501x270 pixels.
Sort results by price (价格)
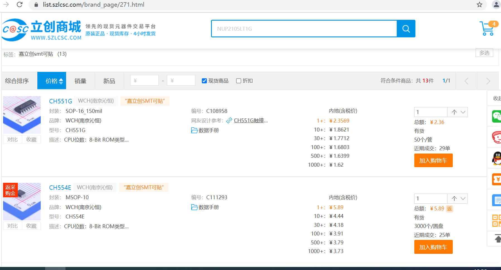pyautogui.click(x=52, y=81)
